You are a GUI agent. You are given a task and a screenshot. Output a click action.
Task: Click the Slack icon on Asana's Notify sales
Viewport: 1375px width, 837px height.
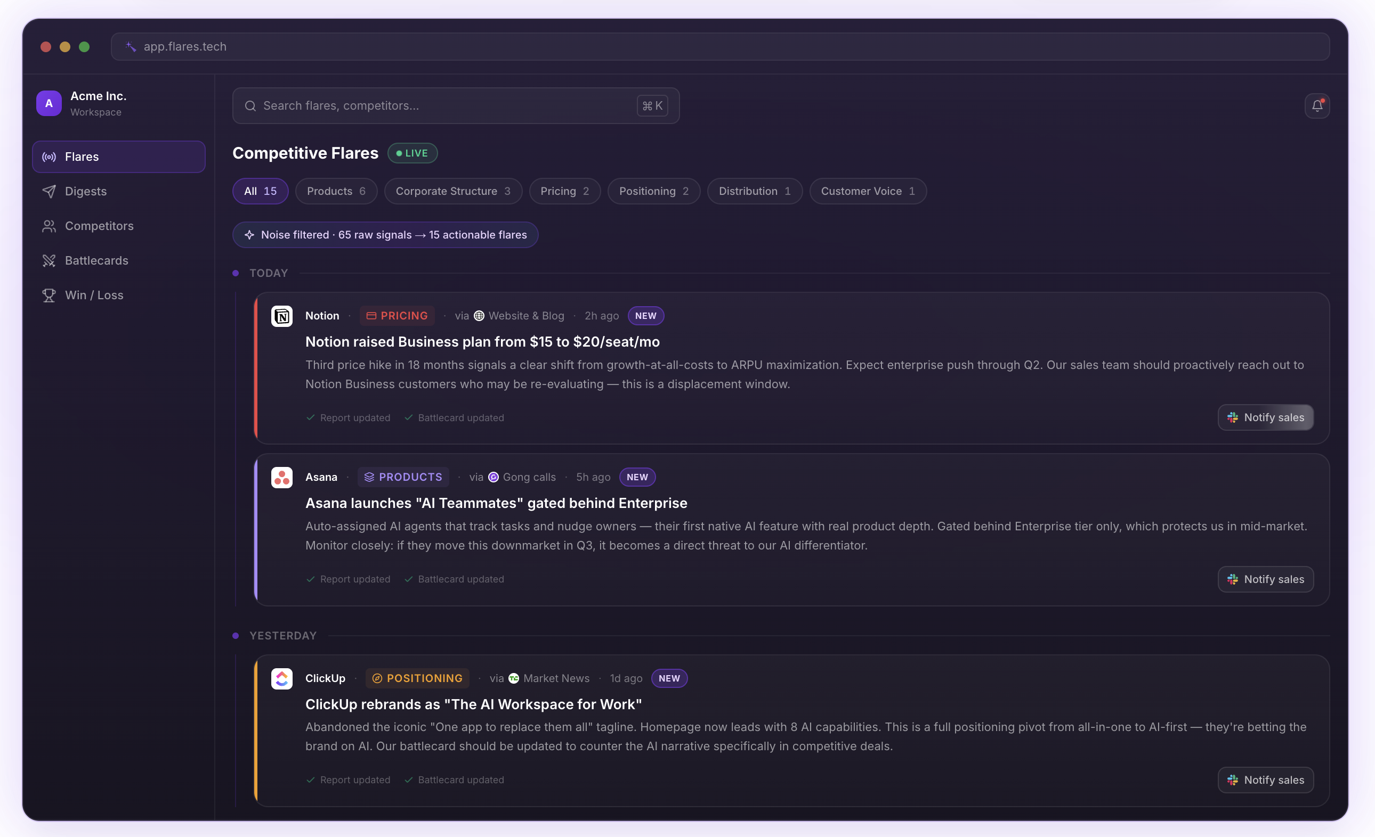(1233, 579)
